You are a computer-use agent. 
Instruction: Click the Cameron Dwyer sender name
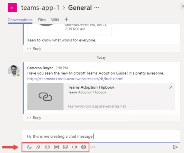pyautogui.click(x=40, y=68)
